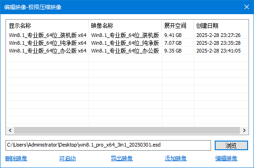The width and height of the screenshot is (254, 168).
Task: Sort by 创建日期 column header
Action: pos(221,26)
